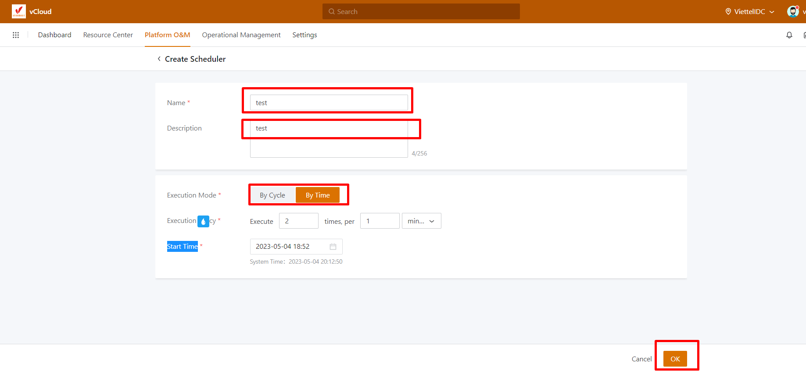Click the Cancel button

click(641, 359)
